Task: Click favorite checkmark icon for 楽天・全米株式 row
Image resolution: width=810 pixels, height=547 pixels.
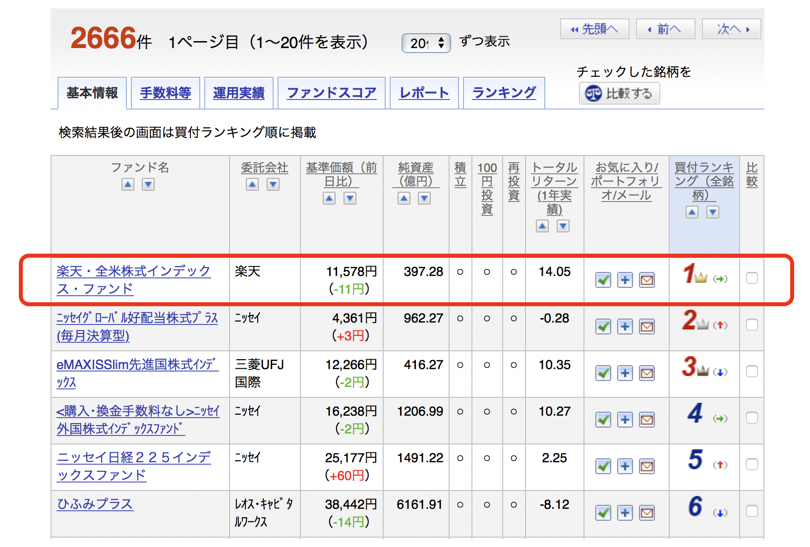Action: 603,280
